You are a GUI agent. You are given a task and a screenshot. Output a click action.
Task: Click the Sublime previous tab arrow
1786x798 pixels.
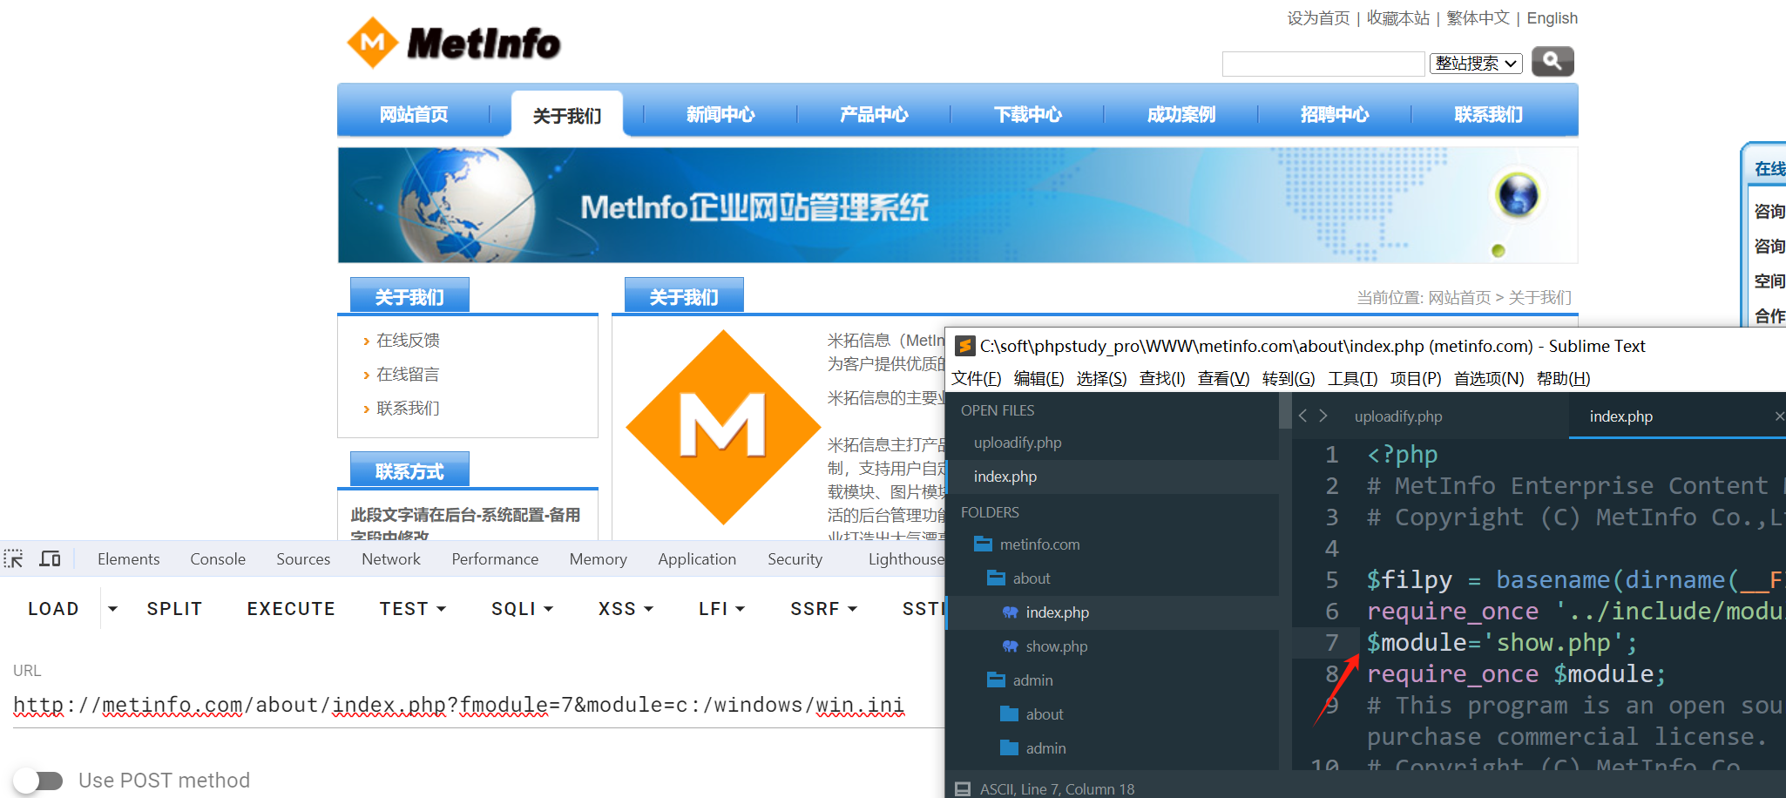pyautogui.click(x=1302, y=416)
